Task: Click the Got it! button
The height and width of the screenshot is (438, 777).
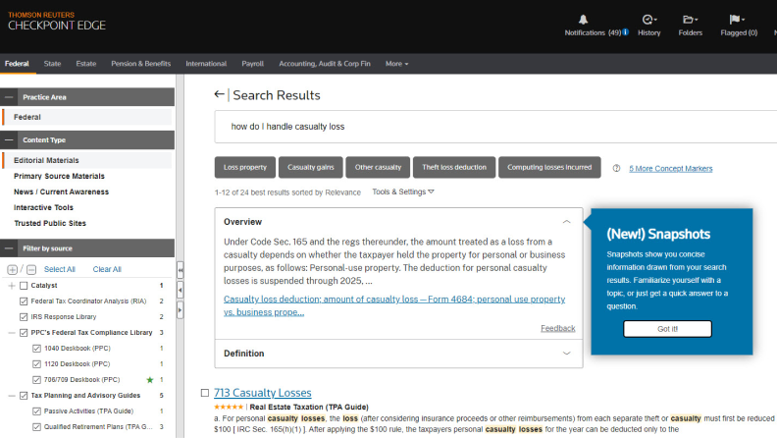Action: [667, 329]
